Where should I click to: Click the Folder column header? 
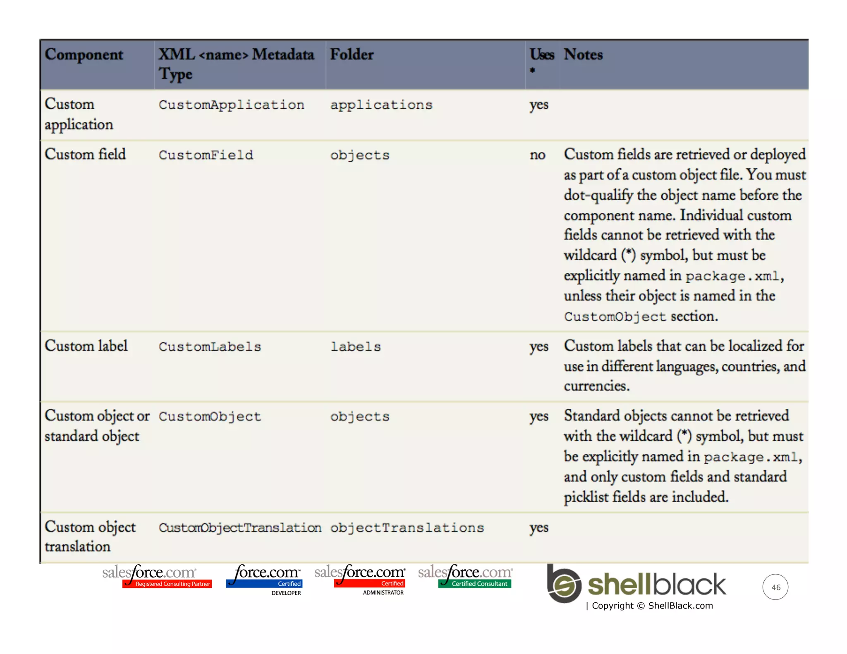pyautogui.click(x=352, y=55)
